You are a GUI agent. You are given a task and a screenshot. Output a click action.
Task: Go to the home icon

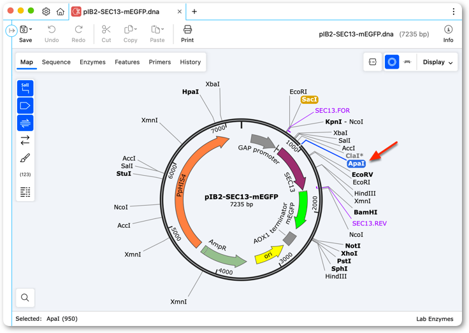point(61,11)
